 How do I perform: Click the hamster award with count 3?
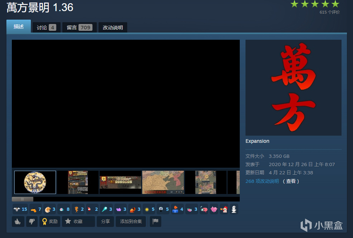point(50,209)
